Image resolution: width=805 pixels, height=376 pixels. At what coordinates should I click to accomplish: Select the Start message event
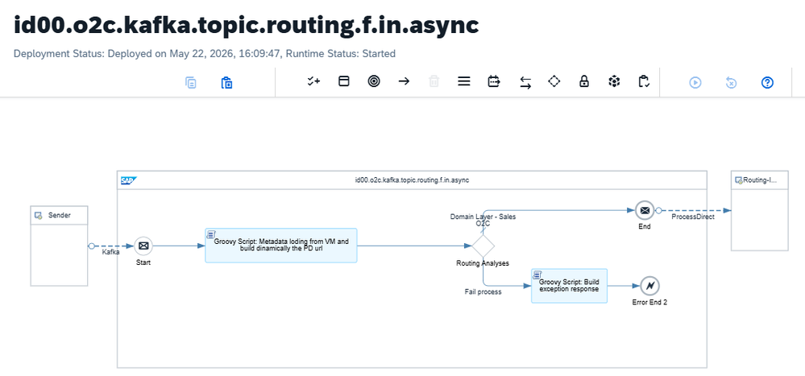click(x=143, y=246)
